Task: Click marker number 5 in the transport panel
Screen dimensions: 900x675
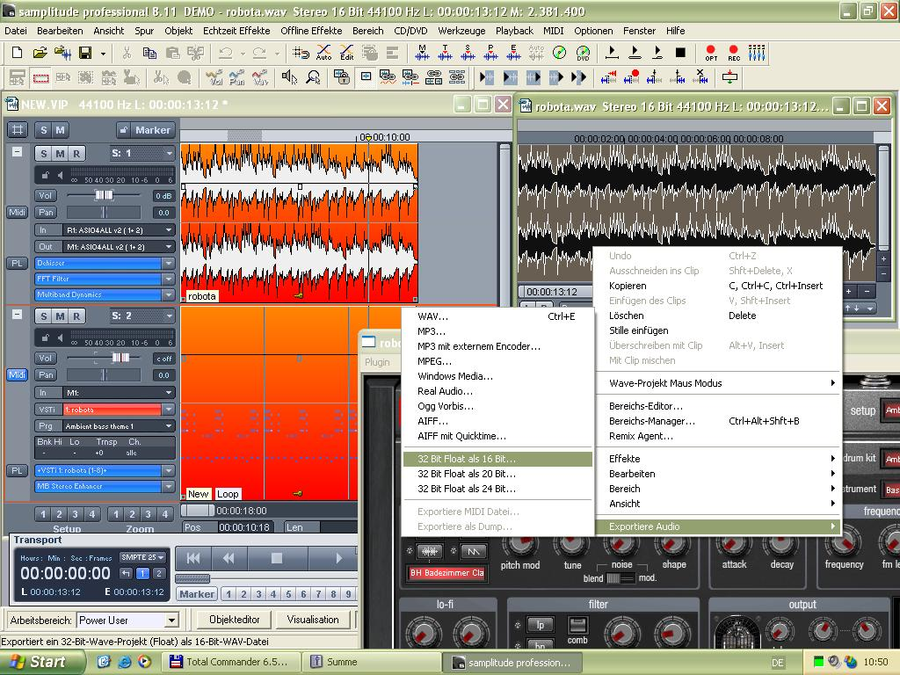Action: (x=288, y=594)
